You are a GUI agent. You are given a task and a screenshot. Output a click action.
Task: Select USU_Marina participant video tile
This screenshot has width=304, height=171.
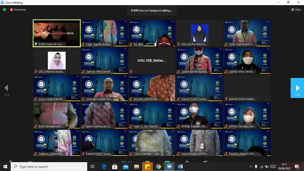tap(57, 61)
